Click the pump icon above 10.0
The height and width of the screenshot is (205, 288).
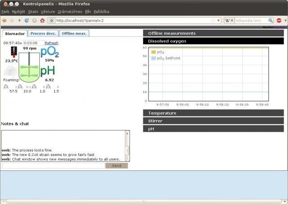(20, 87)
